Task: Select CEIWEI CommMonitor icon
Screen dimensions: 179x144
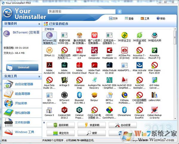Action: (109, 110)
